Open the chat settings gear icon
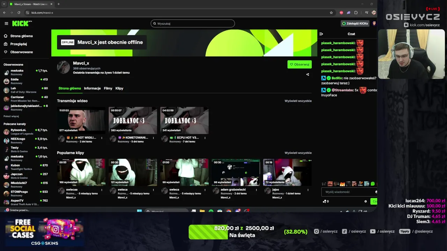Viewport: 447px width, 251px height. (366, 201)
